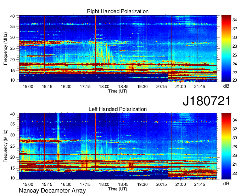Click the 20 dB tick on upper color bar
This screenshot has height=195, width=241.
pos(235,80)
